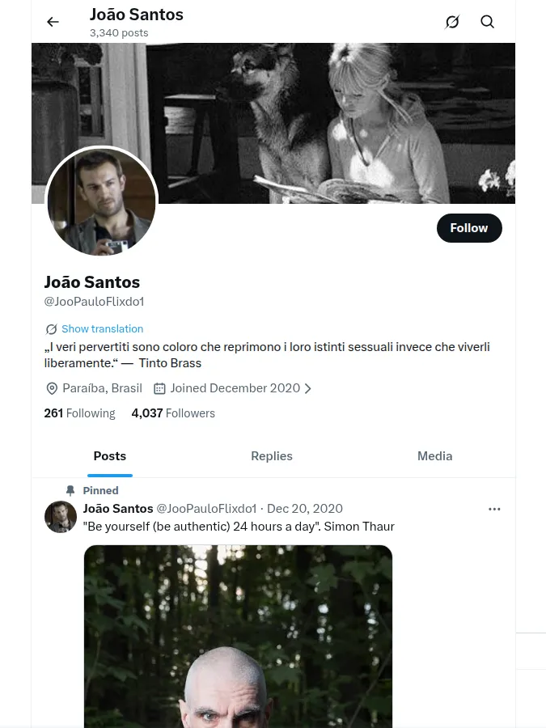
Task: Open the pinned post's forest photo
Action: [x=238, y=637]
